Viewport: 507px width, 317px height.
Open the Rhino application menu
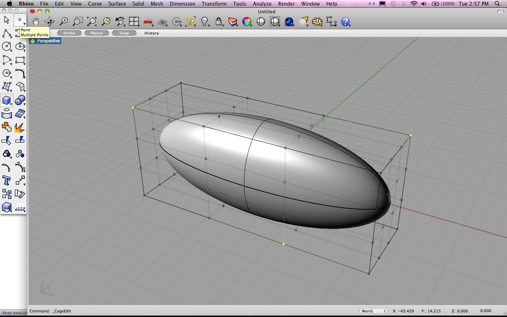coord(26,4)
